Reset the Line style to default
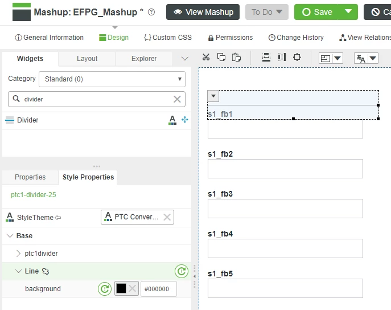The width and height of the screenshot is (391, 310). pos(182,271)
